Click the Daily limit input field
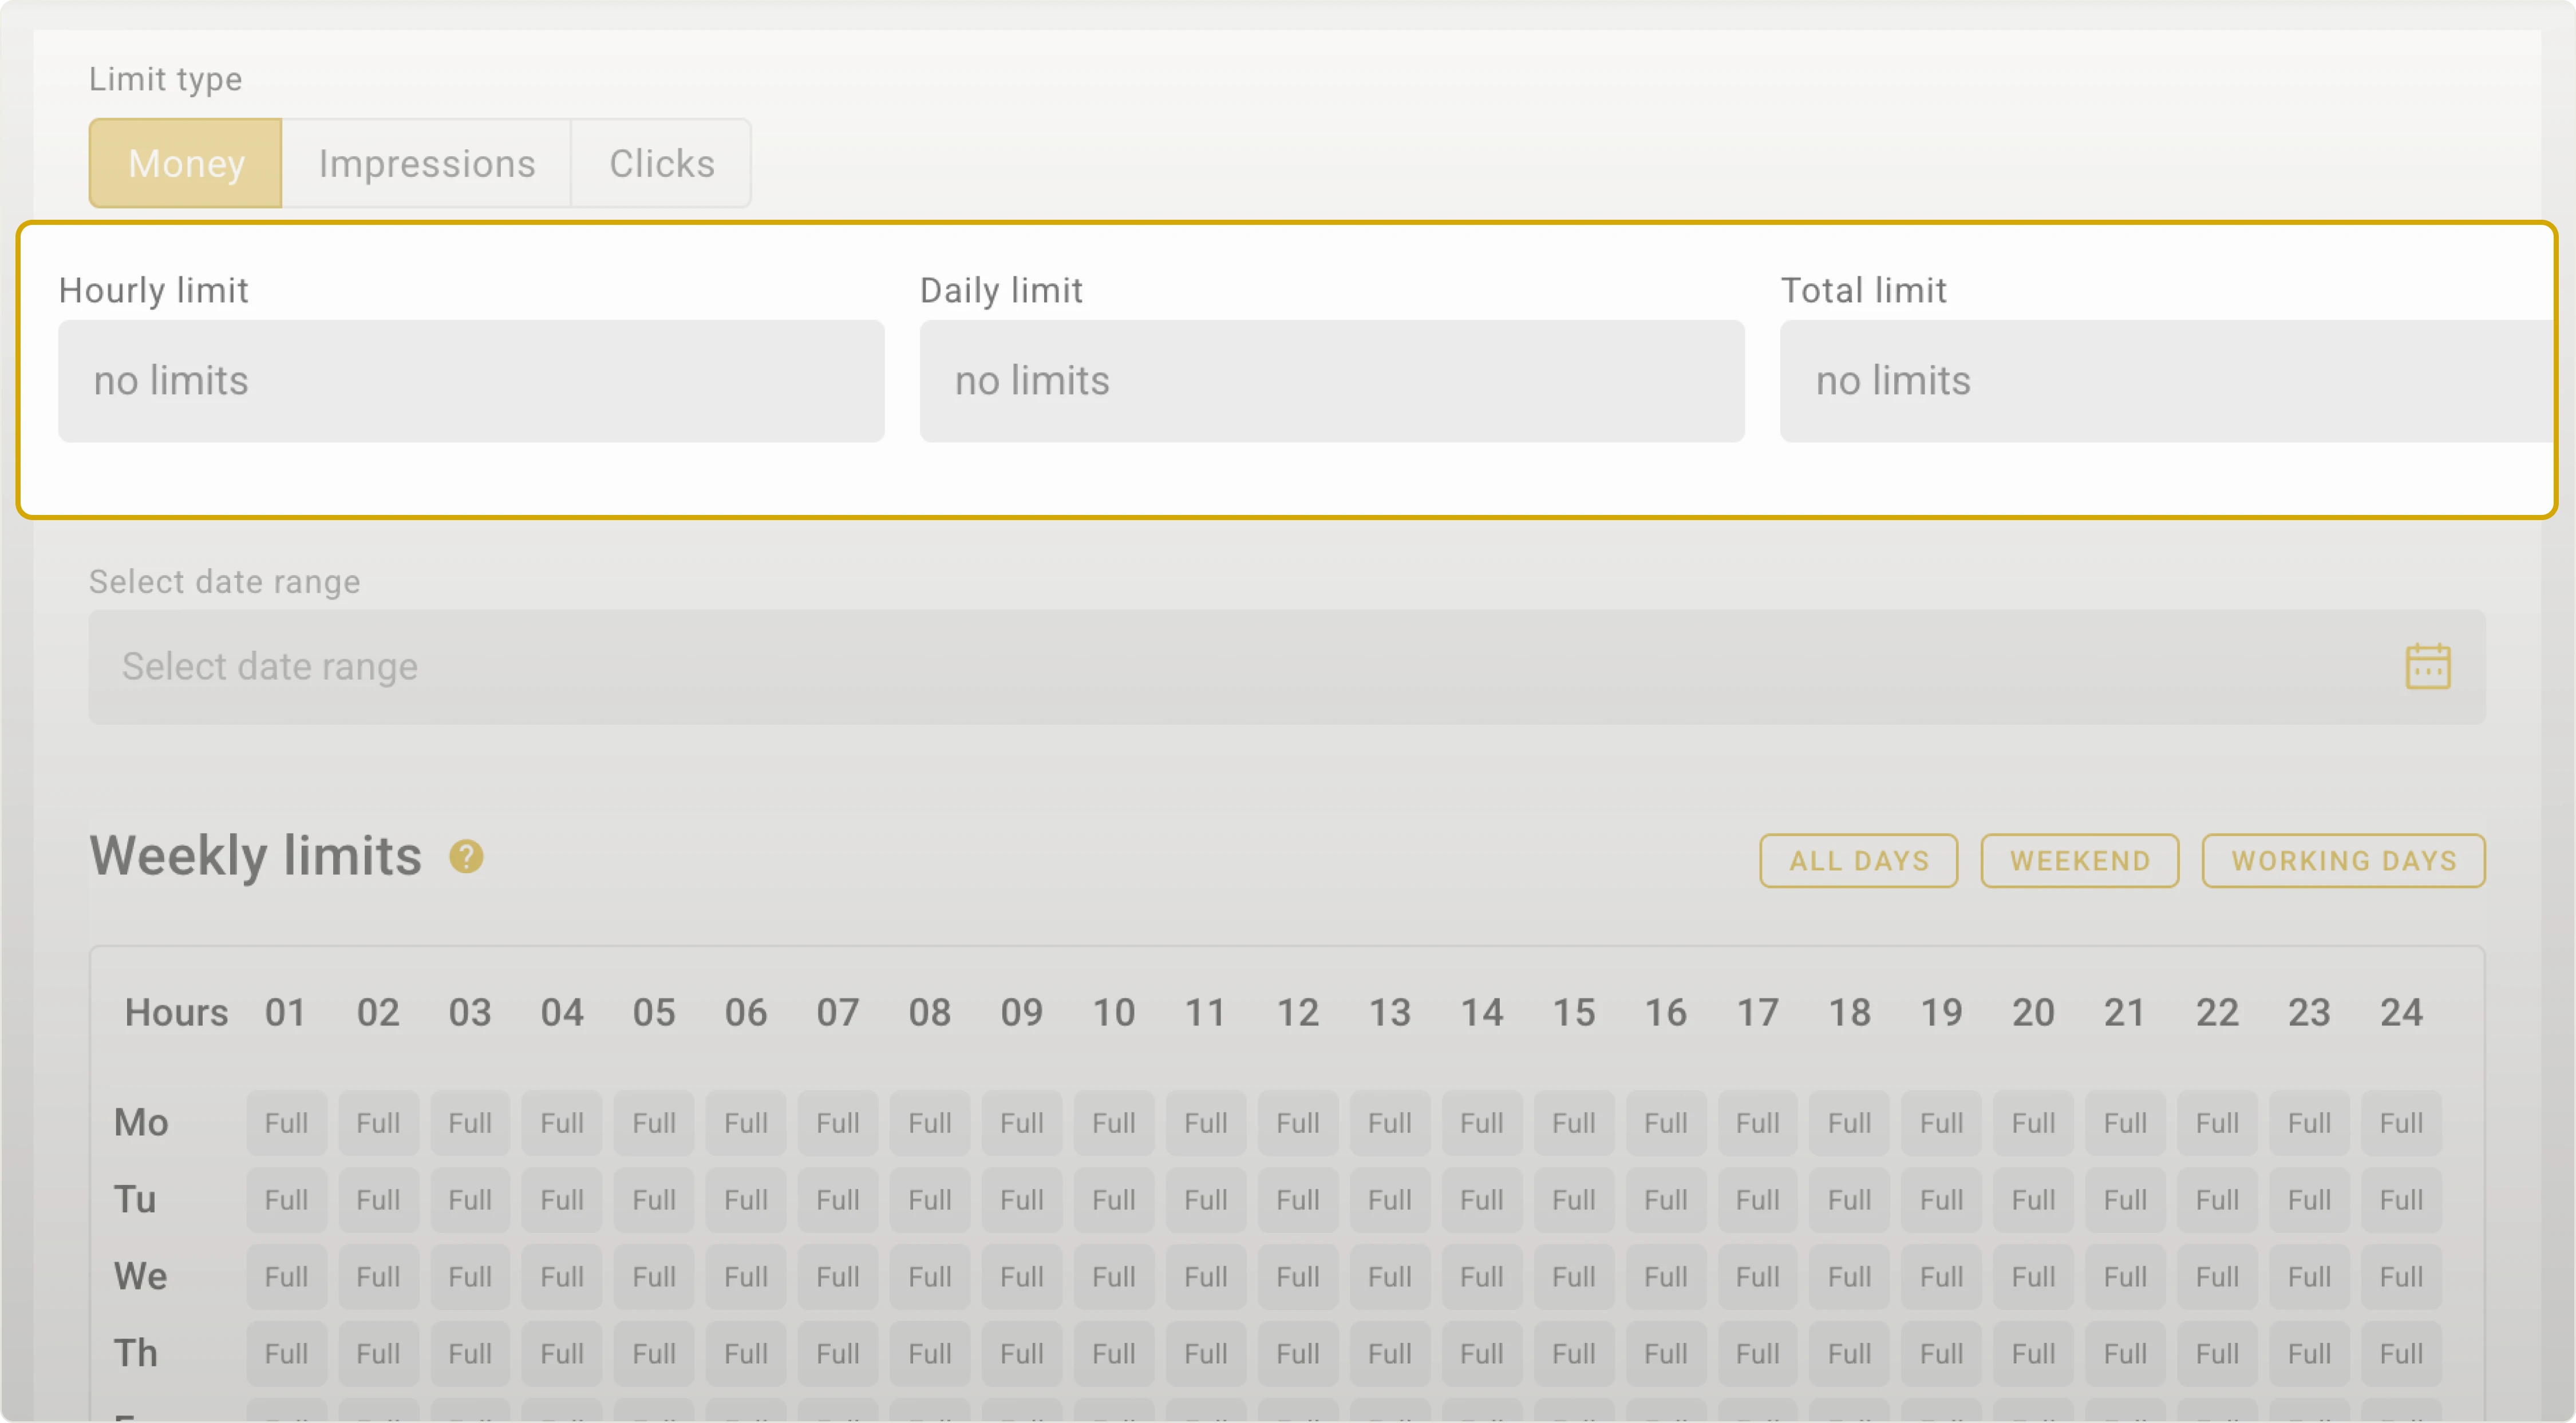 click(1332, 380)
